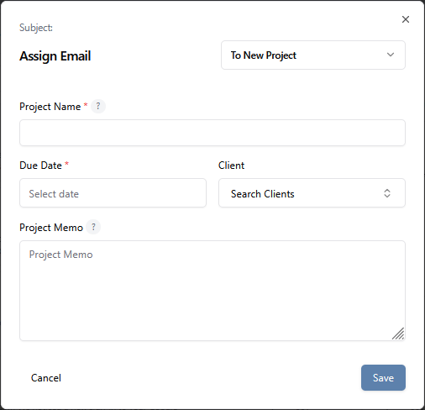Screen dimensions: 425x410
Task: Click the up-down arrows in Search Clients
Action: coord(387,193)
